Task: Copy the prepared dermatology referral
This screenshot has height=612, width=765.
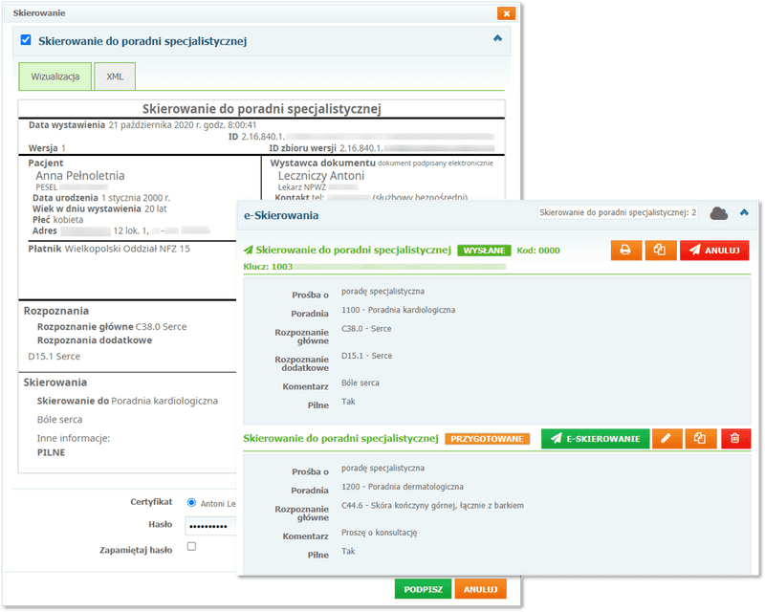Action: [701, 439]
